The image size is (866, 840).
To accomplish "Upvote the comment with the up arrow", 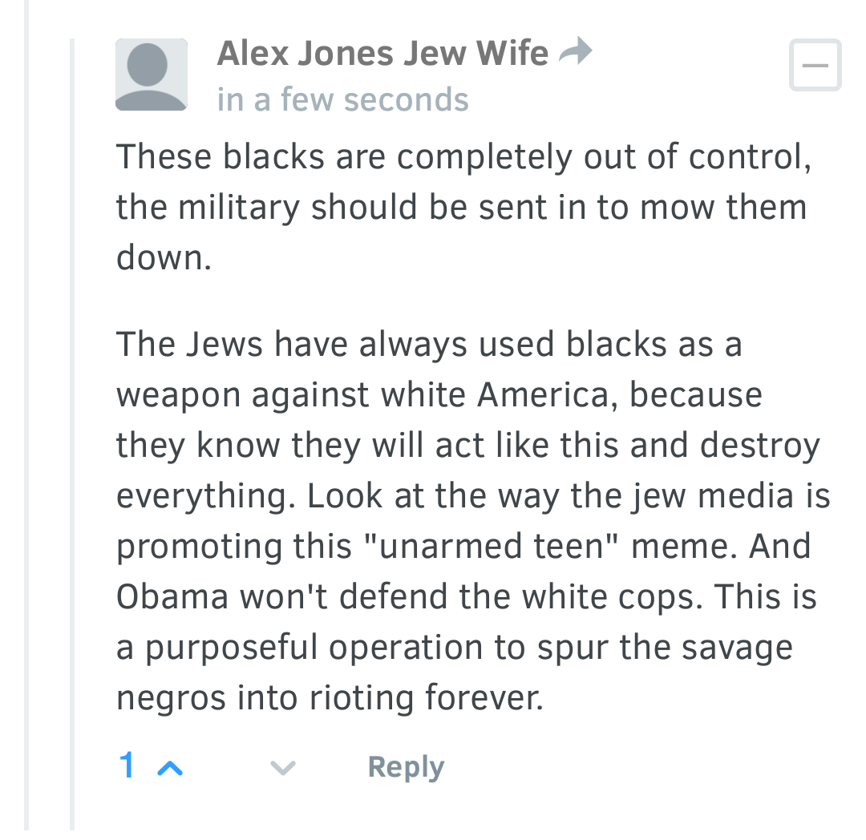I will coord(171,769).
